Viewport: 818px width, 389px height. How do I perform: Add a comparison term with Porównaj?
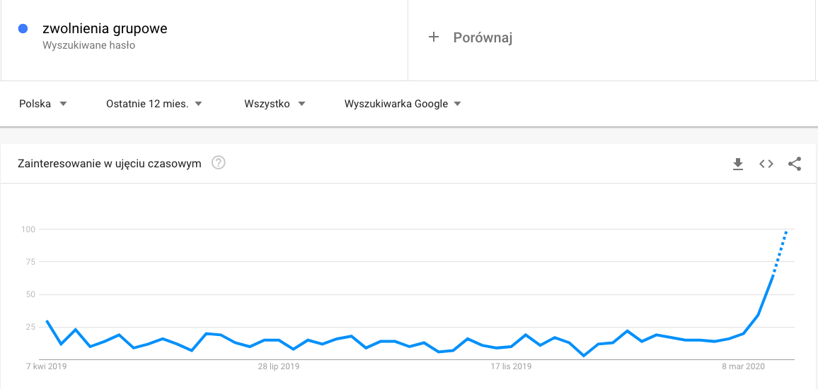click(483, 38)
